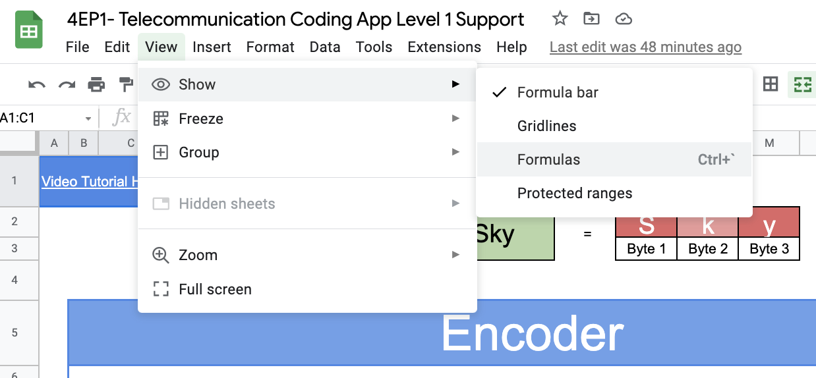The width and height of the screenshot is (816, 378).
Task: Open the Insert menu
Action: pyautogui.click(x=212, y=47)
